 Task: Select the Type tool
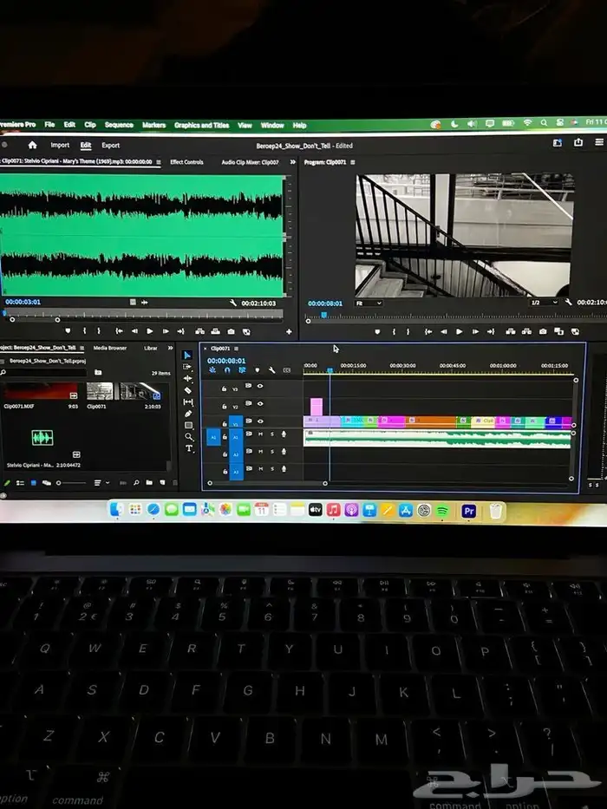(189, 448)
